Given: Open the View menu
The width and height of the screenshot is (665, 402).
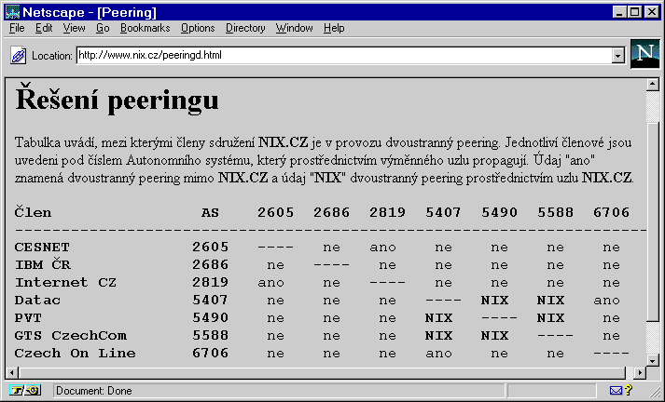Looking at the screenshot, I should click(x=74, y=28).
